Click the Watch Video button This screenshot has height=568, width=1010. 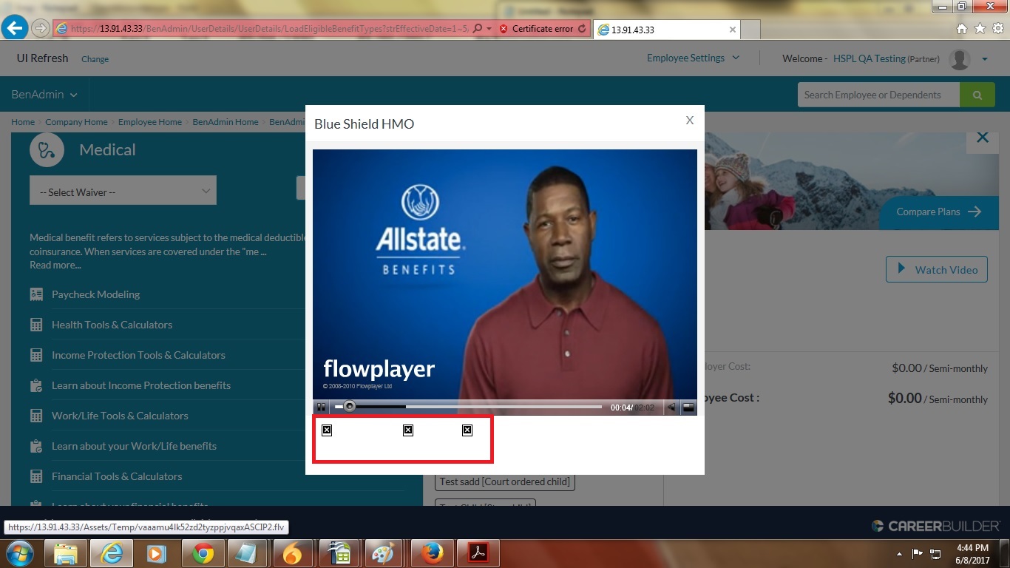[937, 269]
